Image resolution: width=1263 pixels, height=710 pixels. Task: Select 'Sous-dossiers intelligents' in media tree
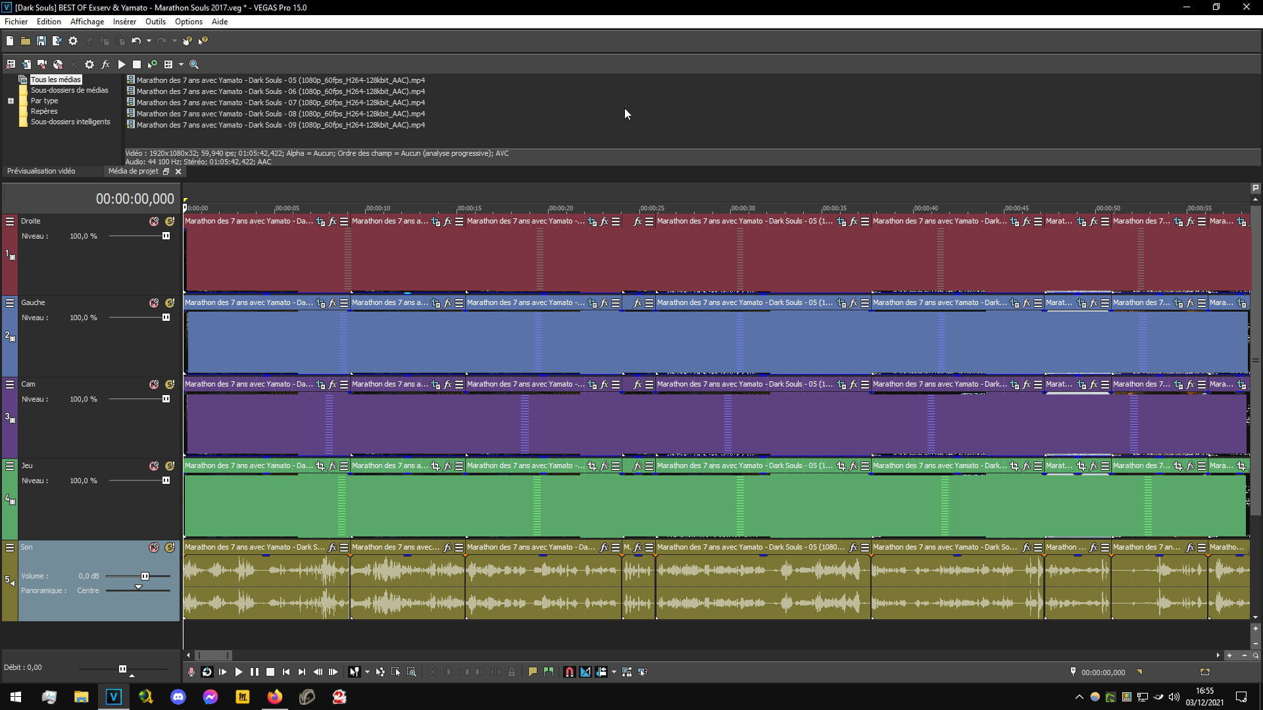coord(70,122)
